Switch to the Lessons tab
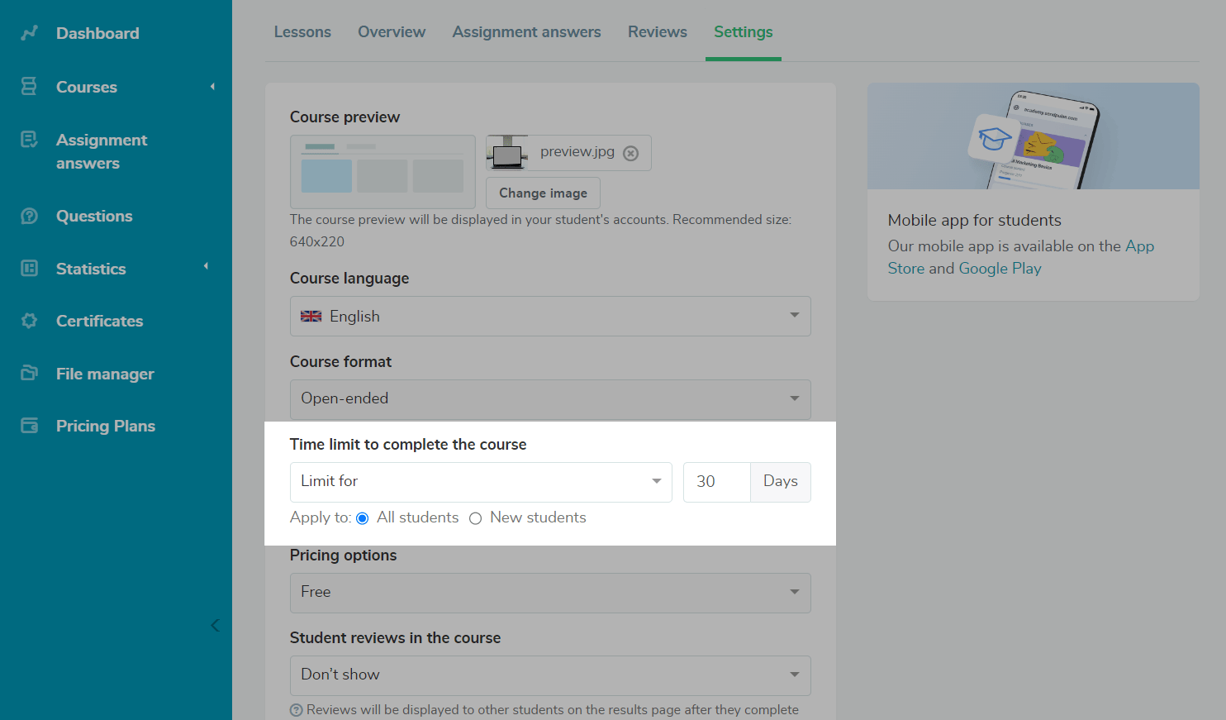This screenshot has width=1226, height=720. pos(302,32)
